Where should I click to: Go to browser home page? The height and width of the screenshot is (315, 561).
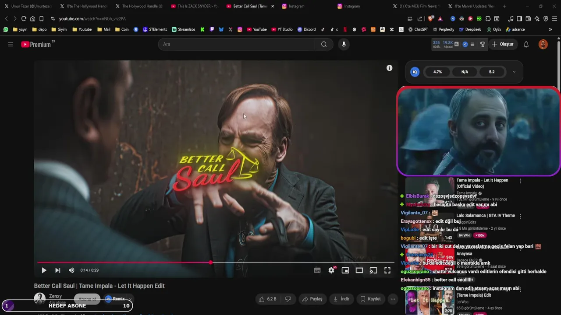[32, 19]
